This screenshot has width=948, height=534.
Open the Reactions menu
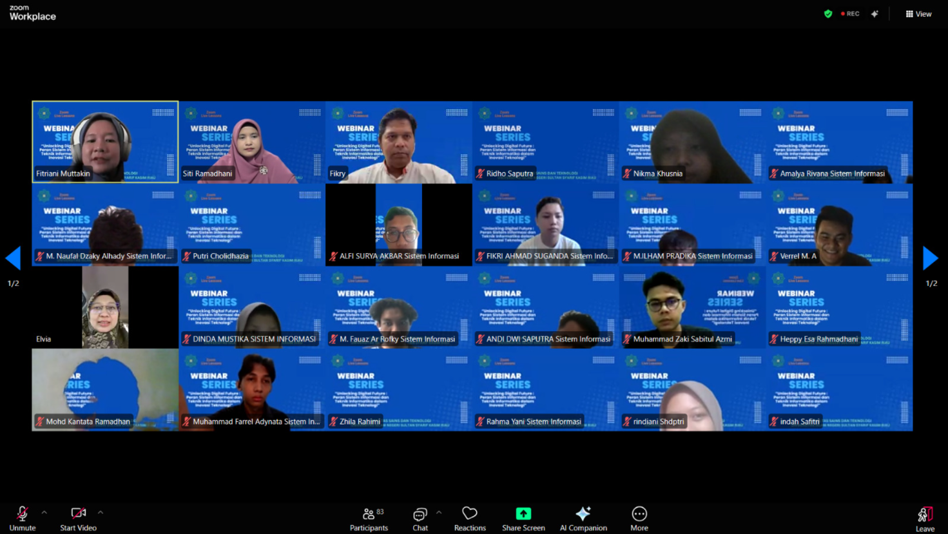(x=470, y=519)
